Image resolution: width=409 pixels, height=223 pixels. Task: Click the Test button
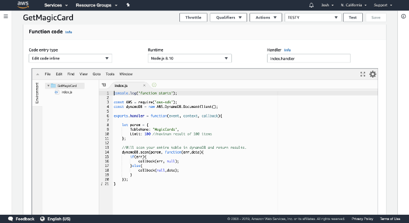353,18
